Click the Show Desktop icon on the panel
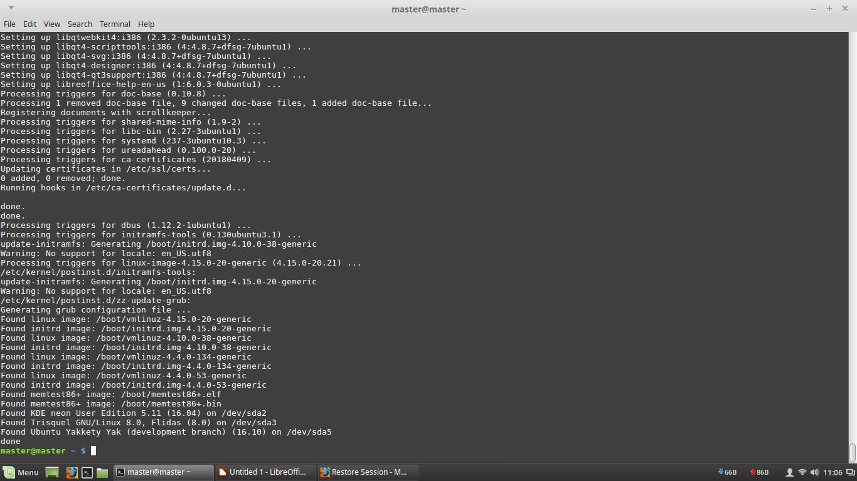The height and width of the screenshot is (481, 857). (51, 472)
